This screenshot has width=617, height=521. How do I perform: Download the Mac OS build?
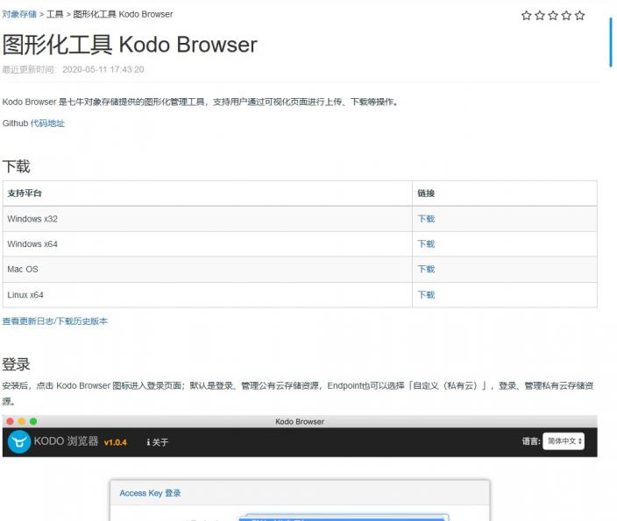click(426, 269)
